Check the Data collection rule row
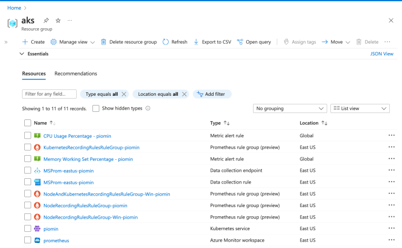Image resolution: width=402 pixels, height=248 pixels. pos(28,182)
